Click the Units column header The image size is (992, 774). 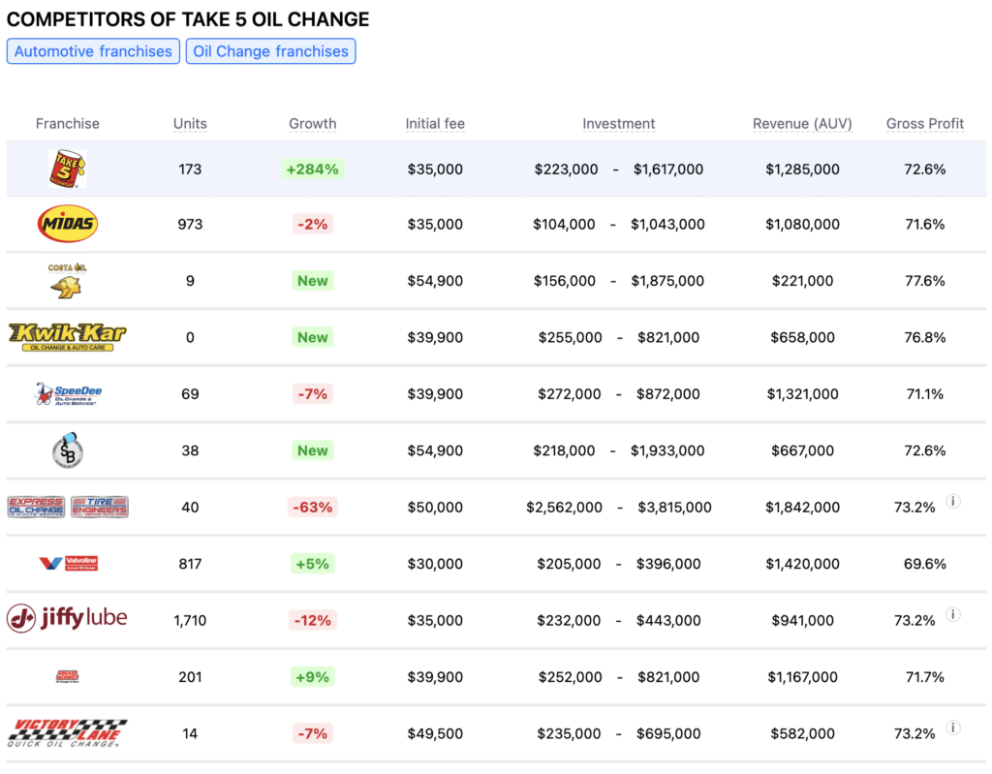click(x=190, y=123)
